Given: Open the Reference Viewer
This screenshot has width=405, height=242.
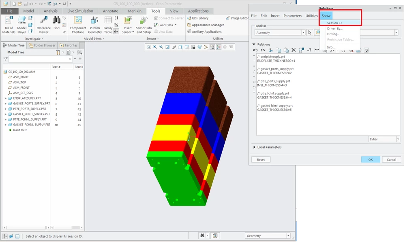Looking at the screenshot, I should click(x=44, y=25).
